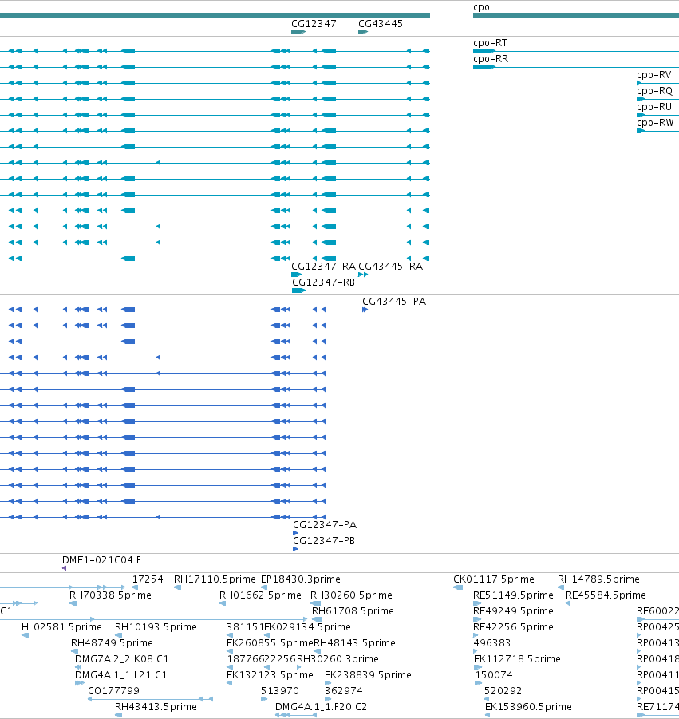Viewport: 679px width, 719px height.
Task: Select the CG12347 gene feature
Action: pyautogui.click(x=298, y=32)
